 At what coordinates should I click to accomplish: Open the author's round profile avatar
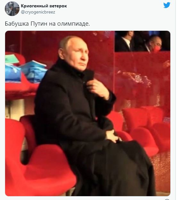pos(12,9)
